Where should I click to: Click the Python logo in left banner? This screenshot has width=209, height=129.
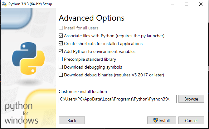[x=28, y=58]
